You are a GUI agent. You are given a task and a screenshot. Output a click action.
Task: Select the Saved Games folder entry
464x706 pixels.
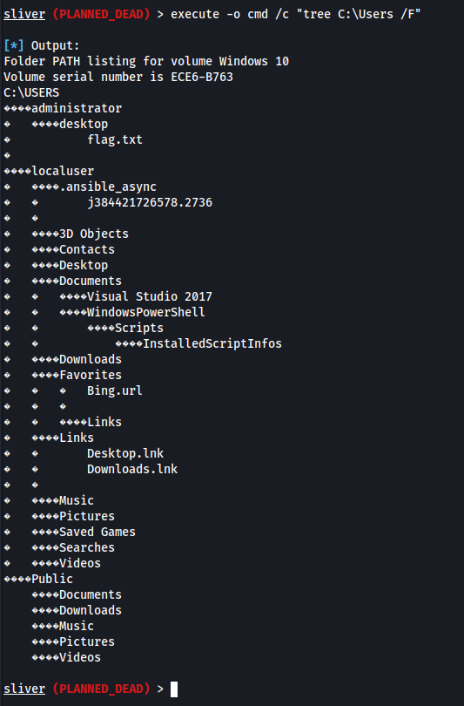[98, 532]
